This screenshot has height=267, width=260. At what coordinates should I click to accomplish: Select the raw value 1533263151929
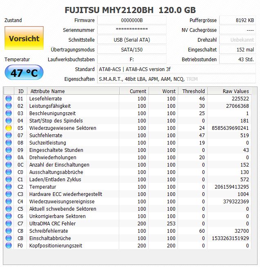230,238
